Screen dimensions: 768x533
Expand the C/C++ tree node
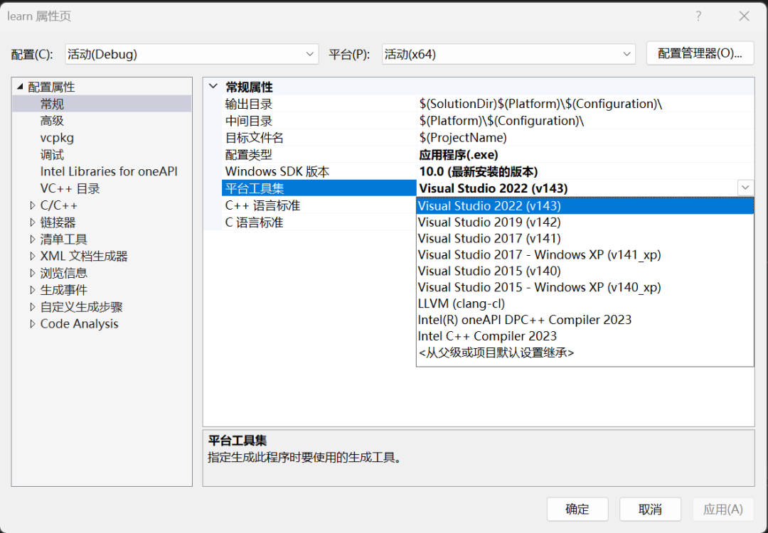point(32,205)
